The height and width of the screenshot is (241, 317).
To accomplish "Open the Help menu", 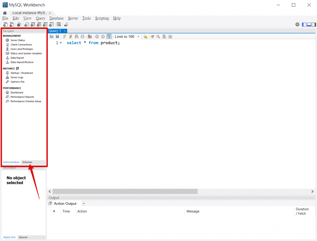I will click(x=117, y=18).
